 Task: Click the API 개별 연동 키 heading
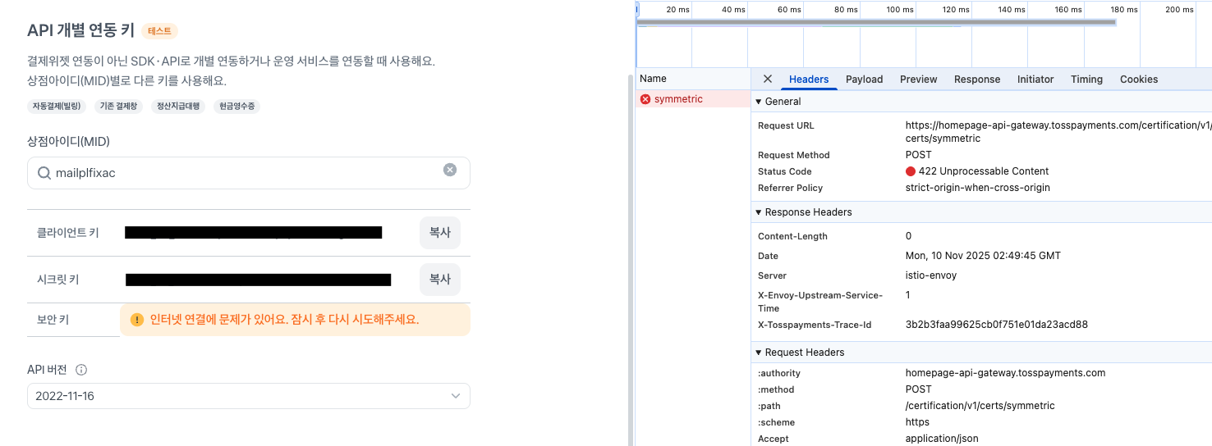(x=80, y=31)
